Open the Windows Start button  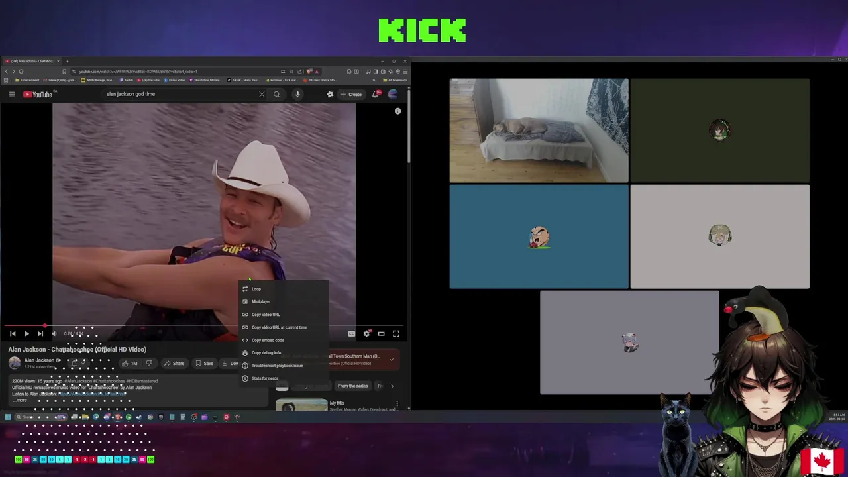(x=8, y=417)
